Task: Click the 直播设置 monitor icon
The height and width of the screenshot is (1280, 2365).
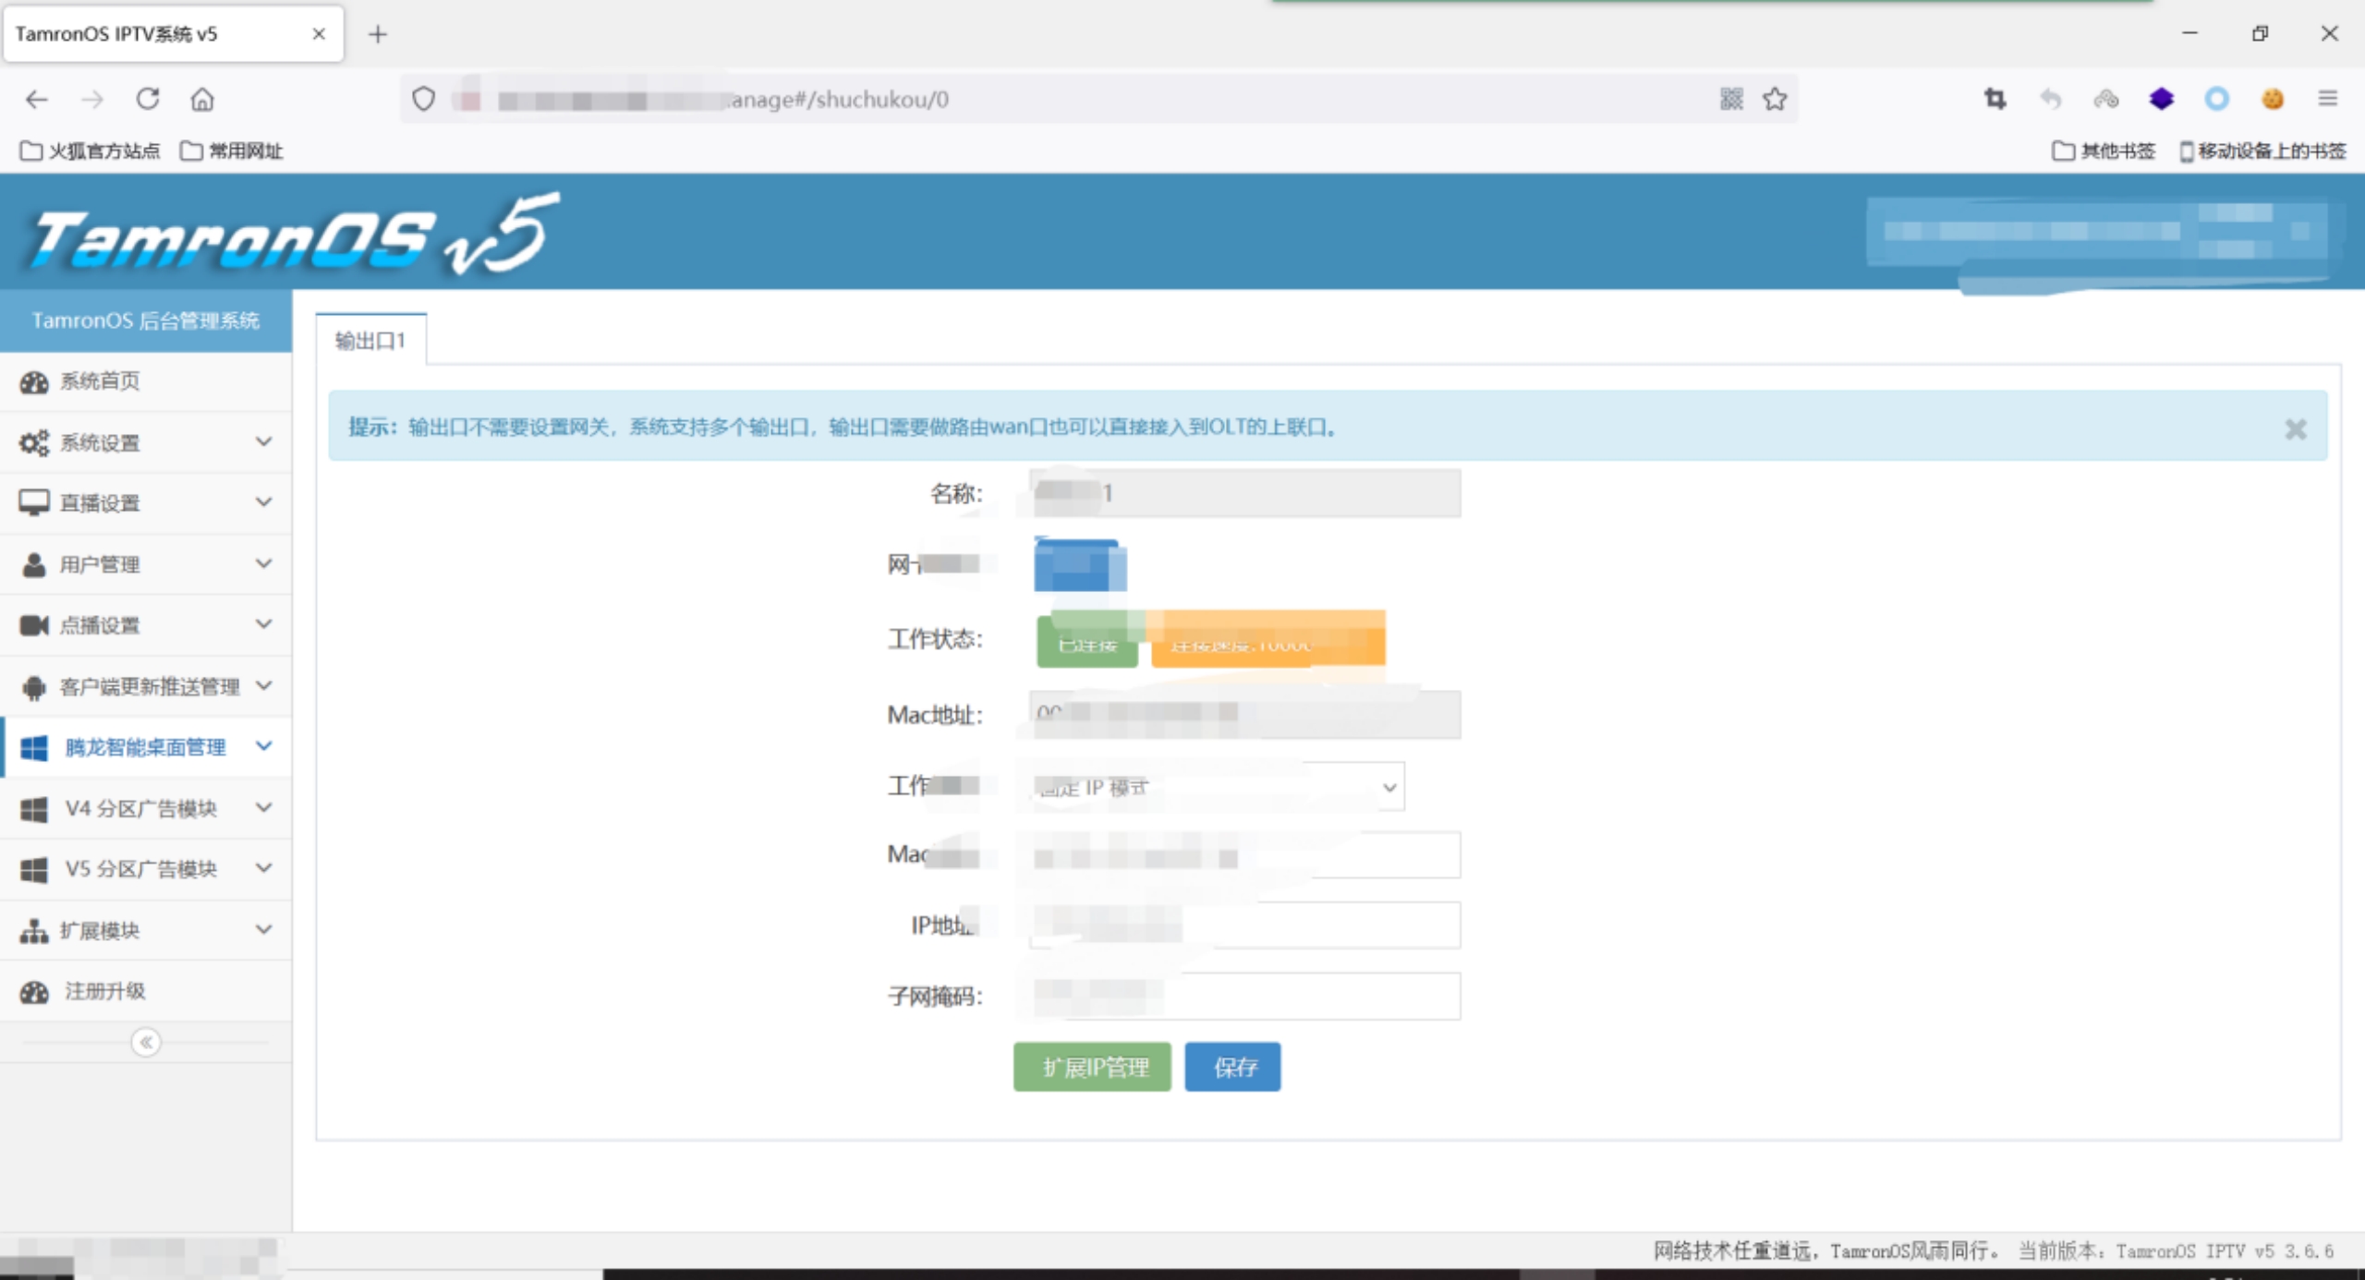Action: click(x=34, y=503)
